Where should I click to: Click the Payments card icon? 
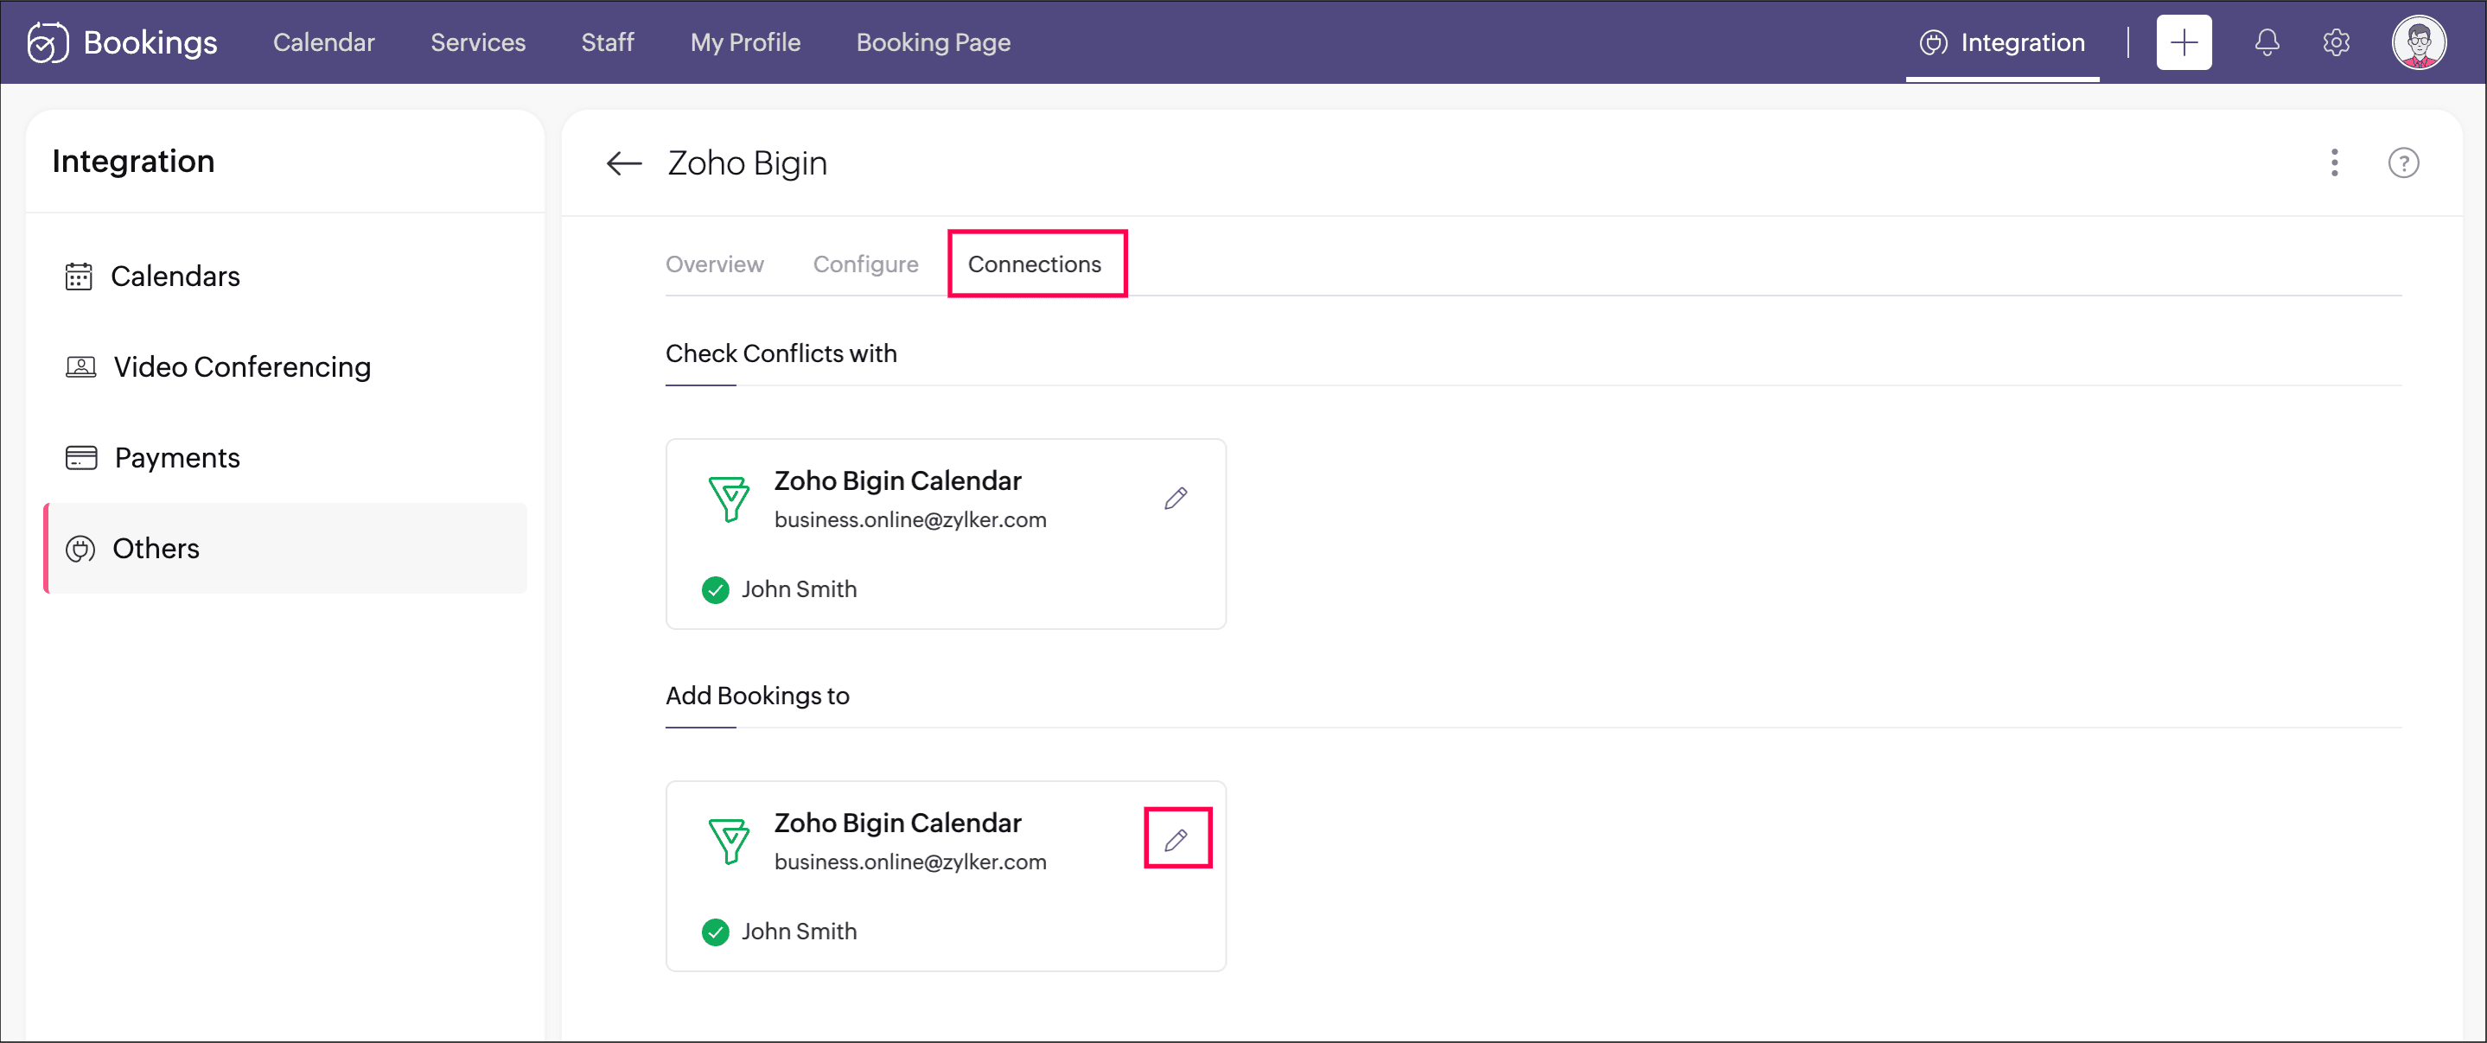click(81, 457)
